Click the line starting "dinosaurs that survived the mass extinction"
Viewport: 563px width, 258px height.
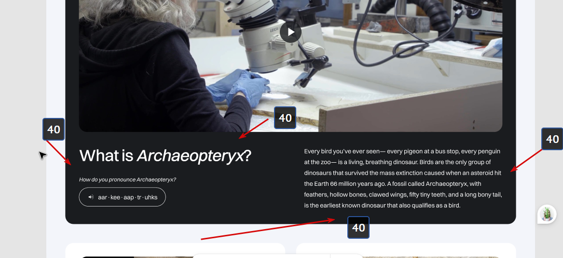[x=402, y=173]
